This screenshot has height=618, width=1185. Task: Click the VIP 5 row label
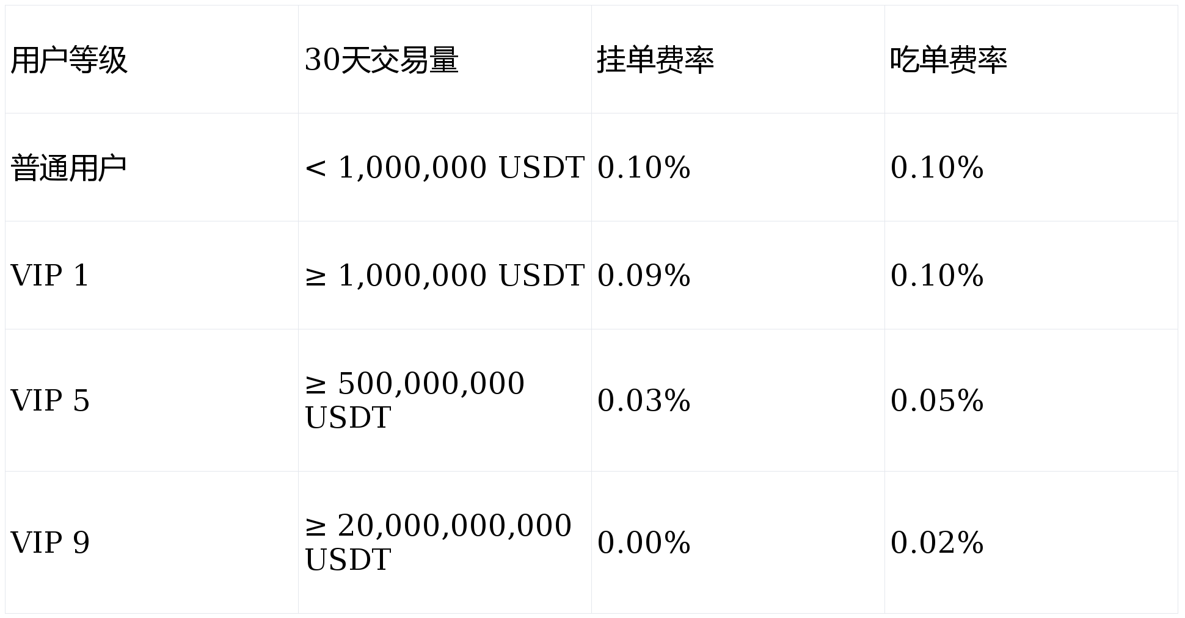pyautogui.click(x=50, y=401)
